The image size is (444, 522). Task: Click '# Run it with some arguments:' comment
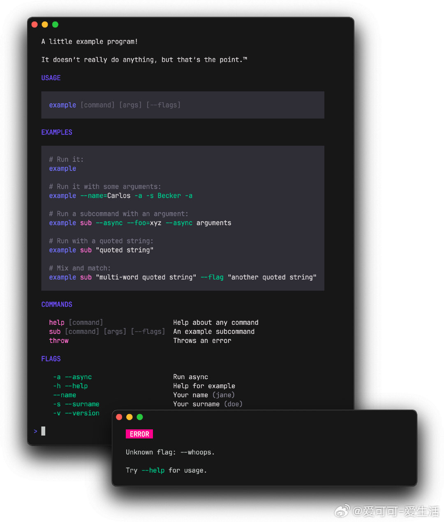point(105,186)
